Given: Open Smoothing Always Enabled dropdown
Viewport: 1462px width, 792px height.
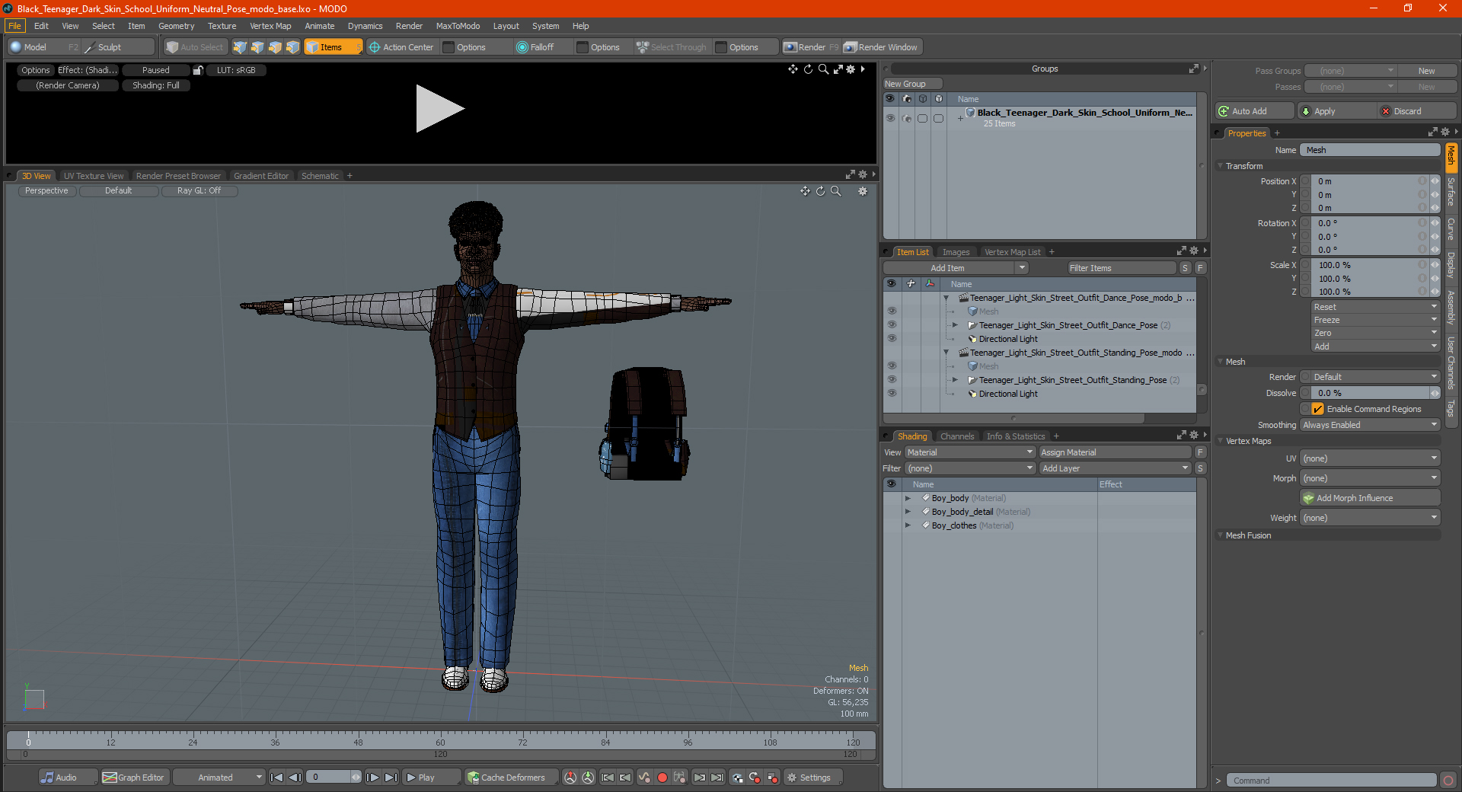Looking at the screenshot, I should coord(1370,425).
